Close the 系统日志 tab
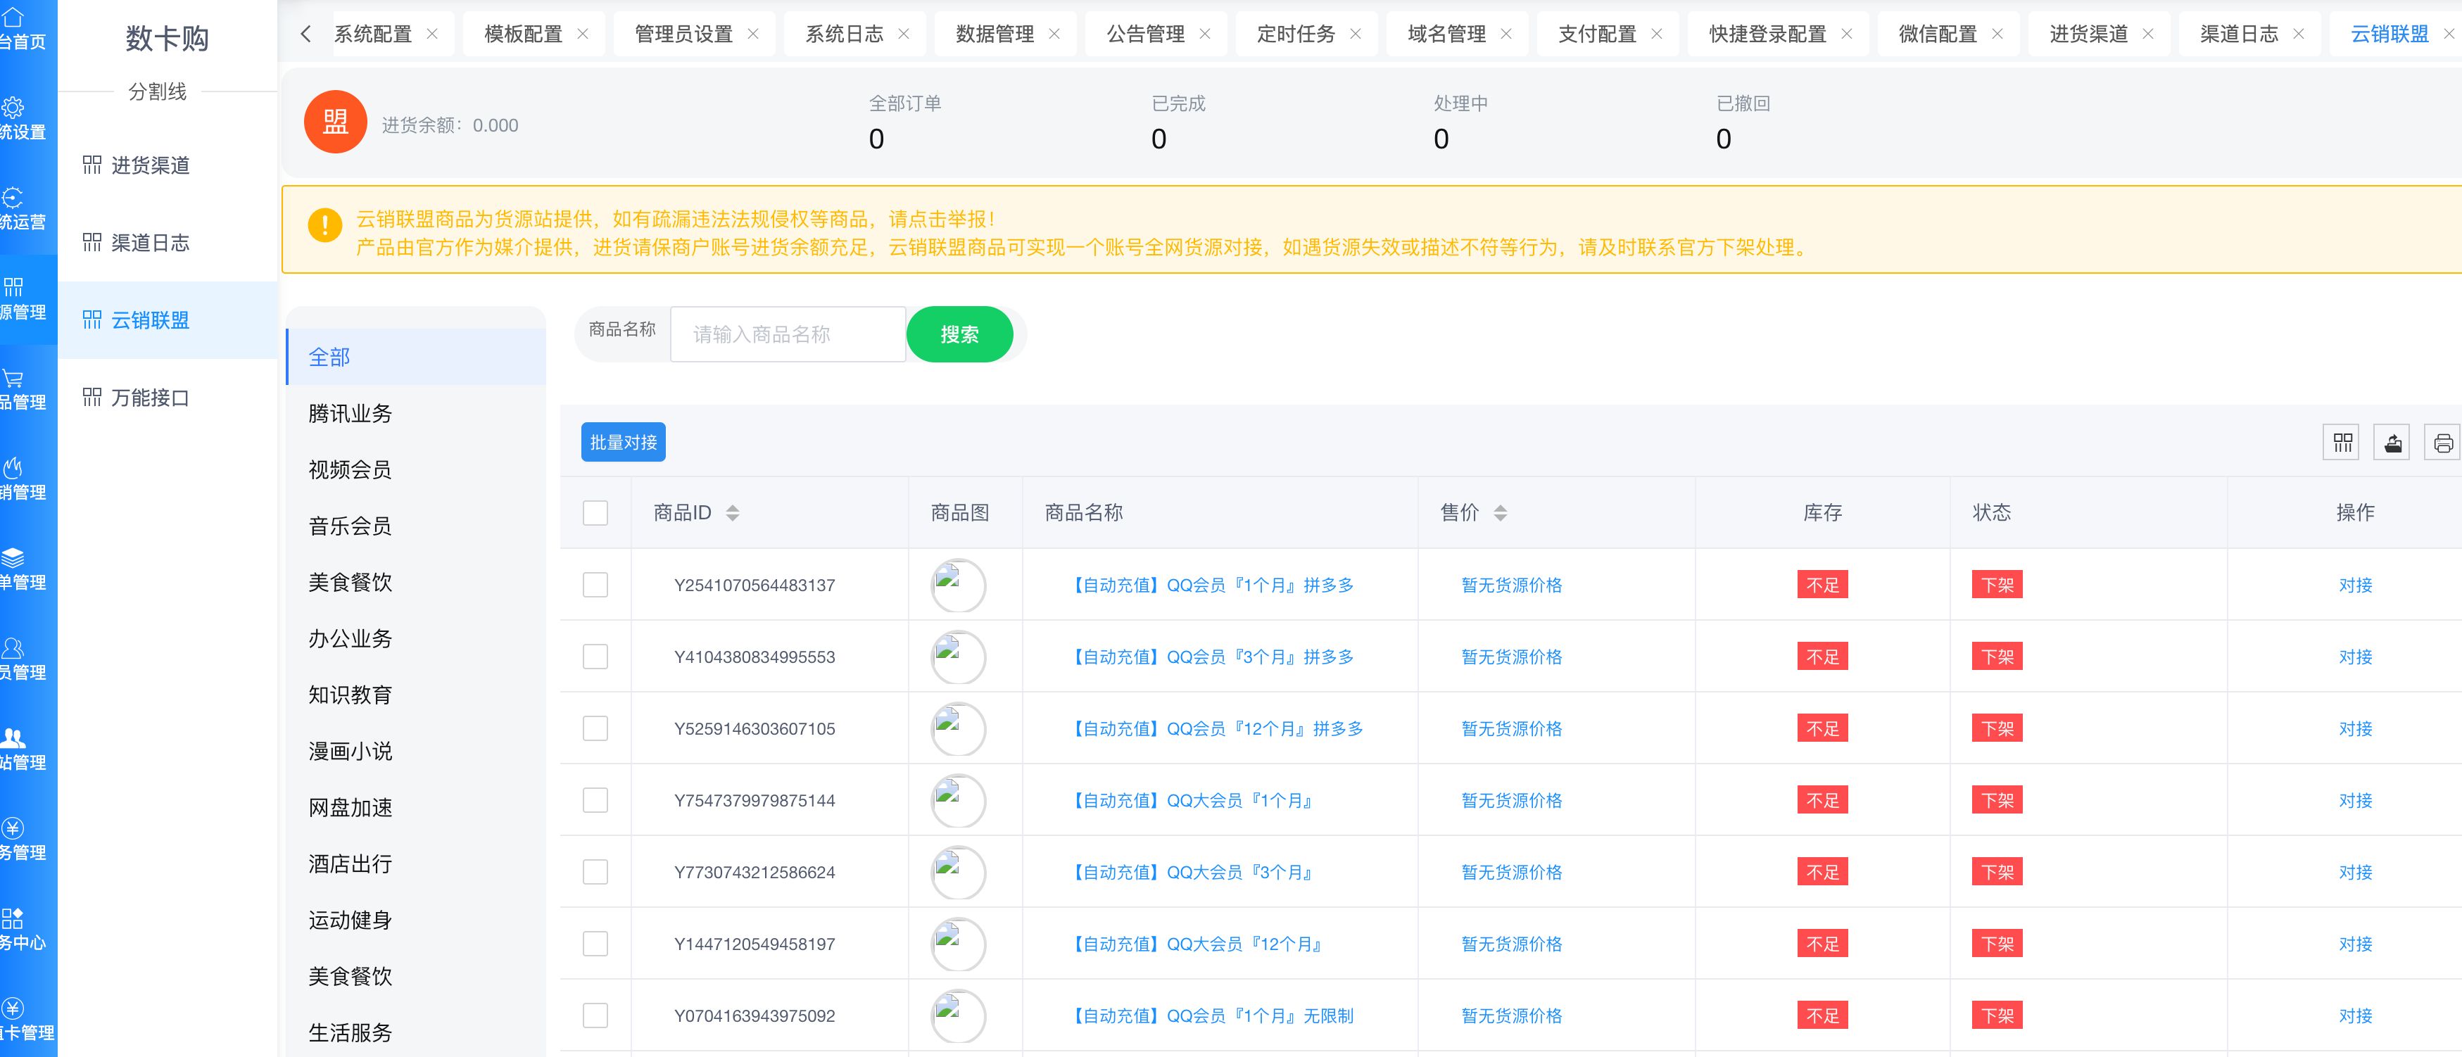This screenshot has width=2462, height=1057. coord(904,34)
